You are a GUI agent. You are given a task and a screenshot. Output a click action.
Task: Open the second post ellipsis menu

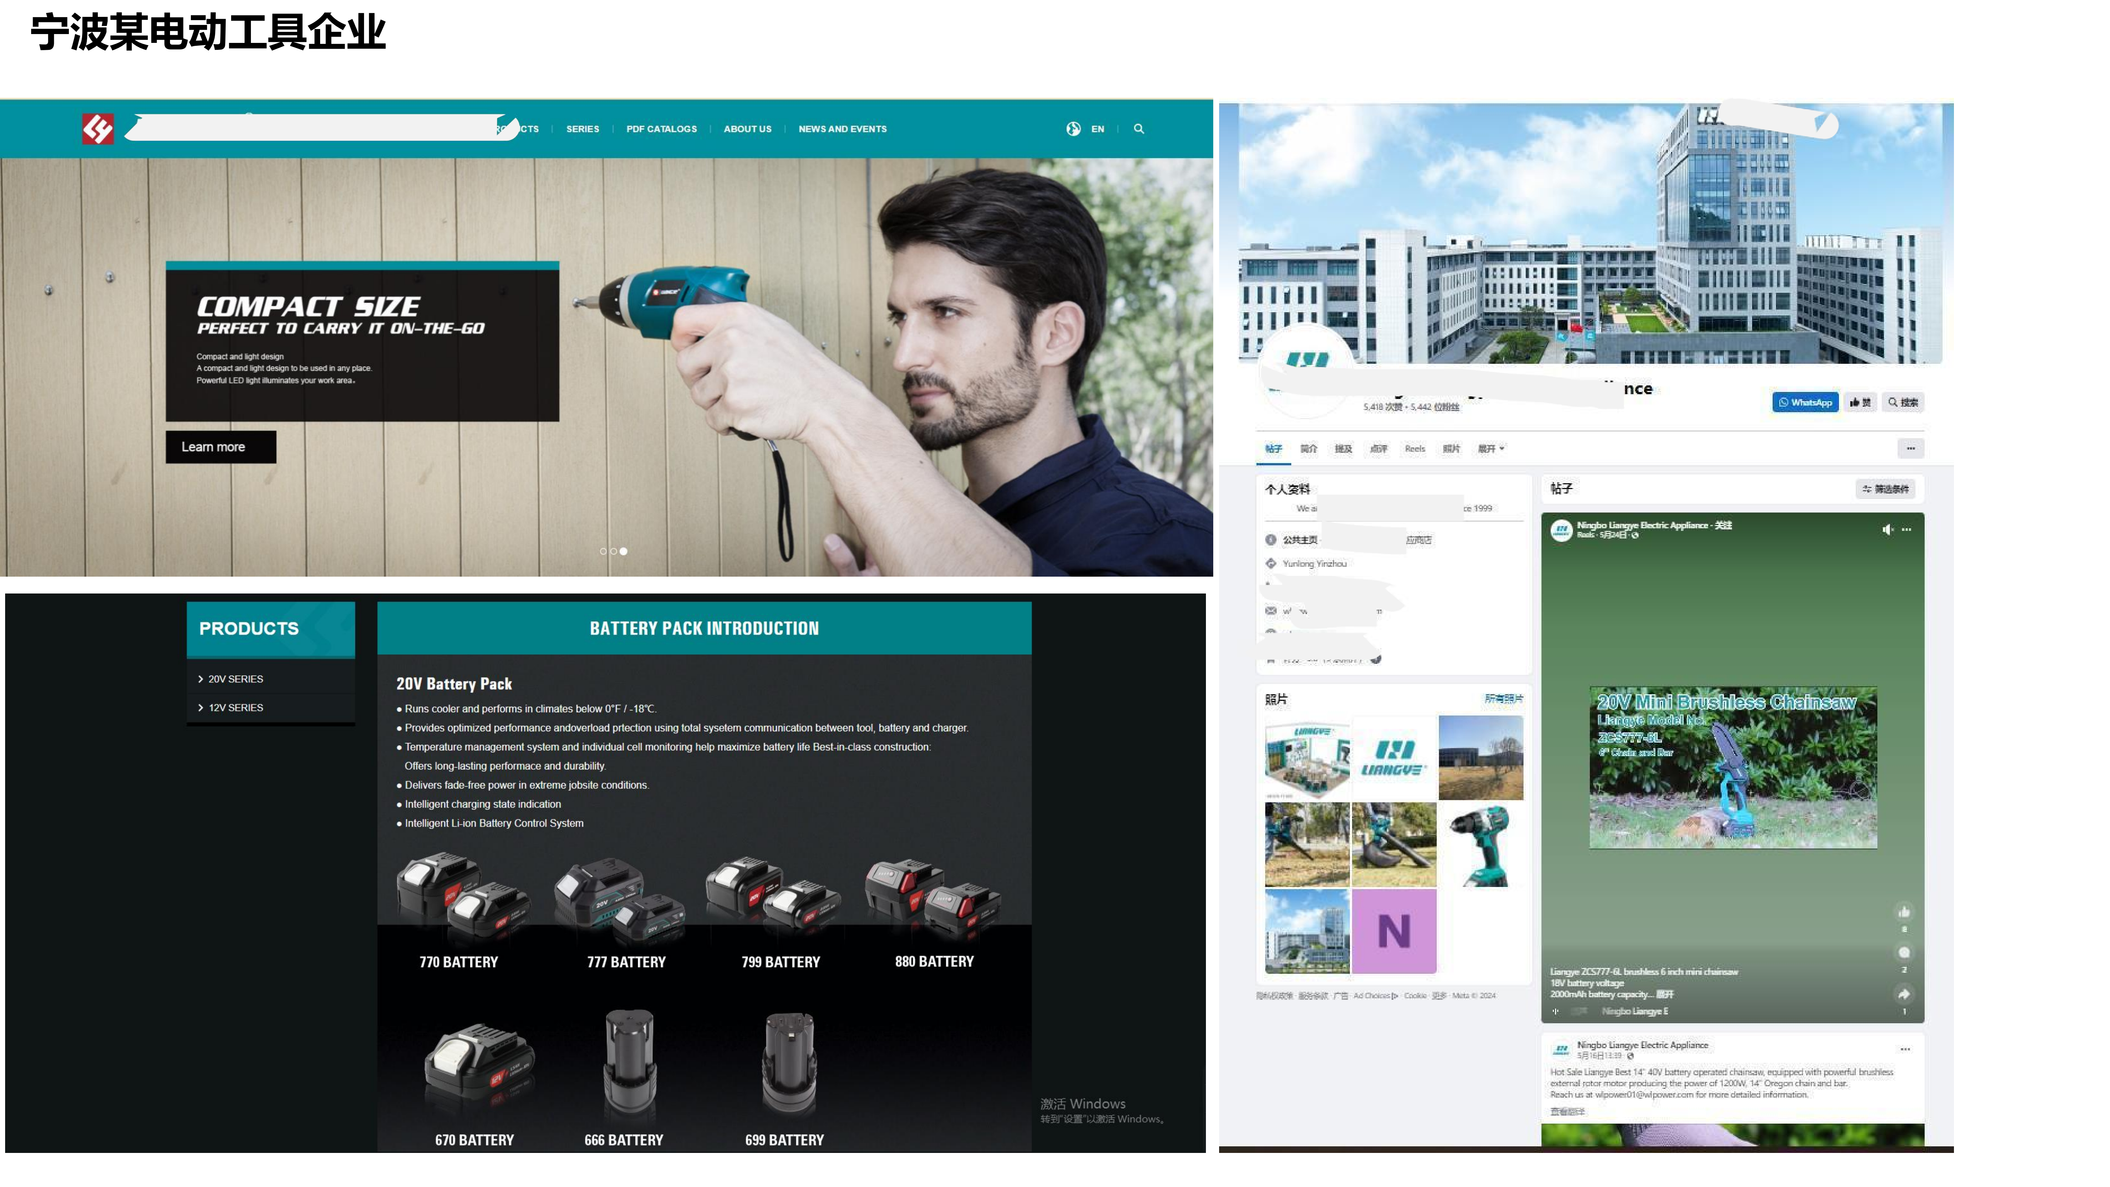click(x=1905, y=1049)
